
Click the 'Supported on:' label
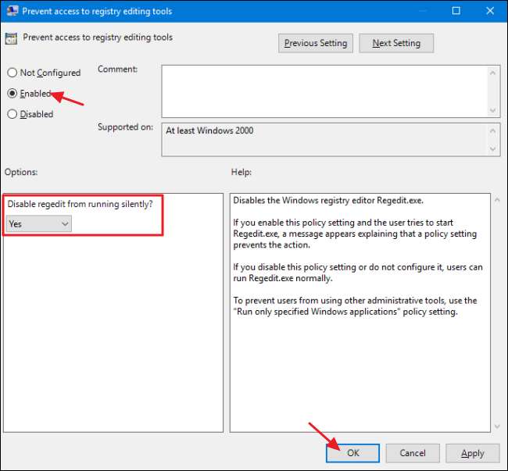tap(125, 127)
